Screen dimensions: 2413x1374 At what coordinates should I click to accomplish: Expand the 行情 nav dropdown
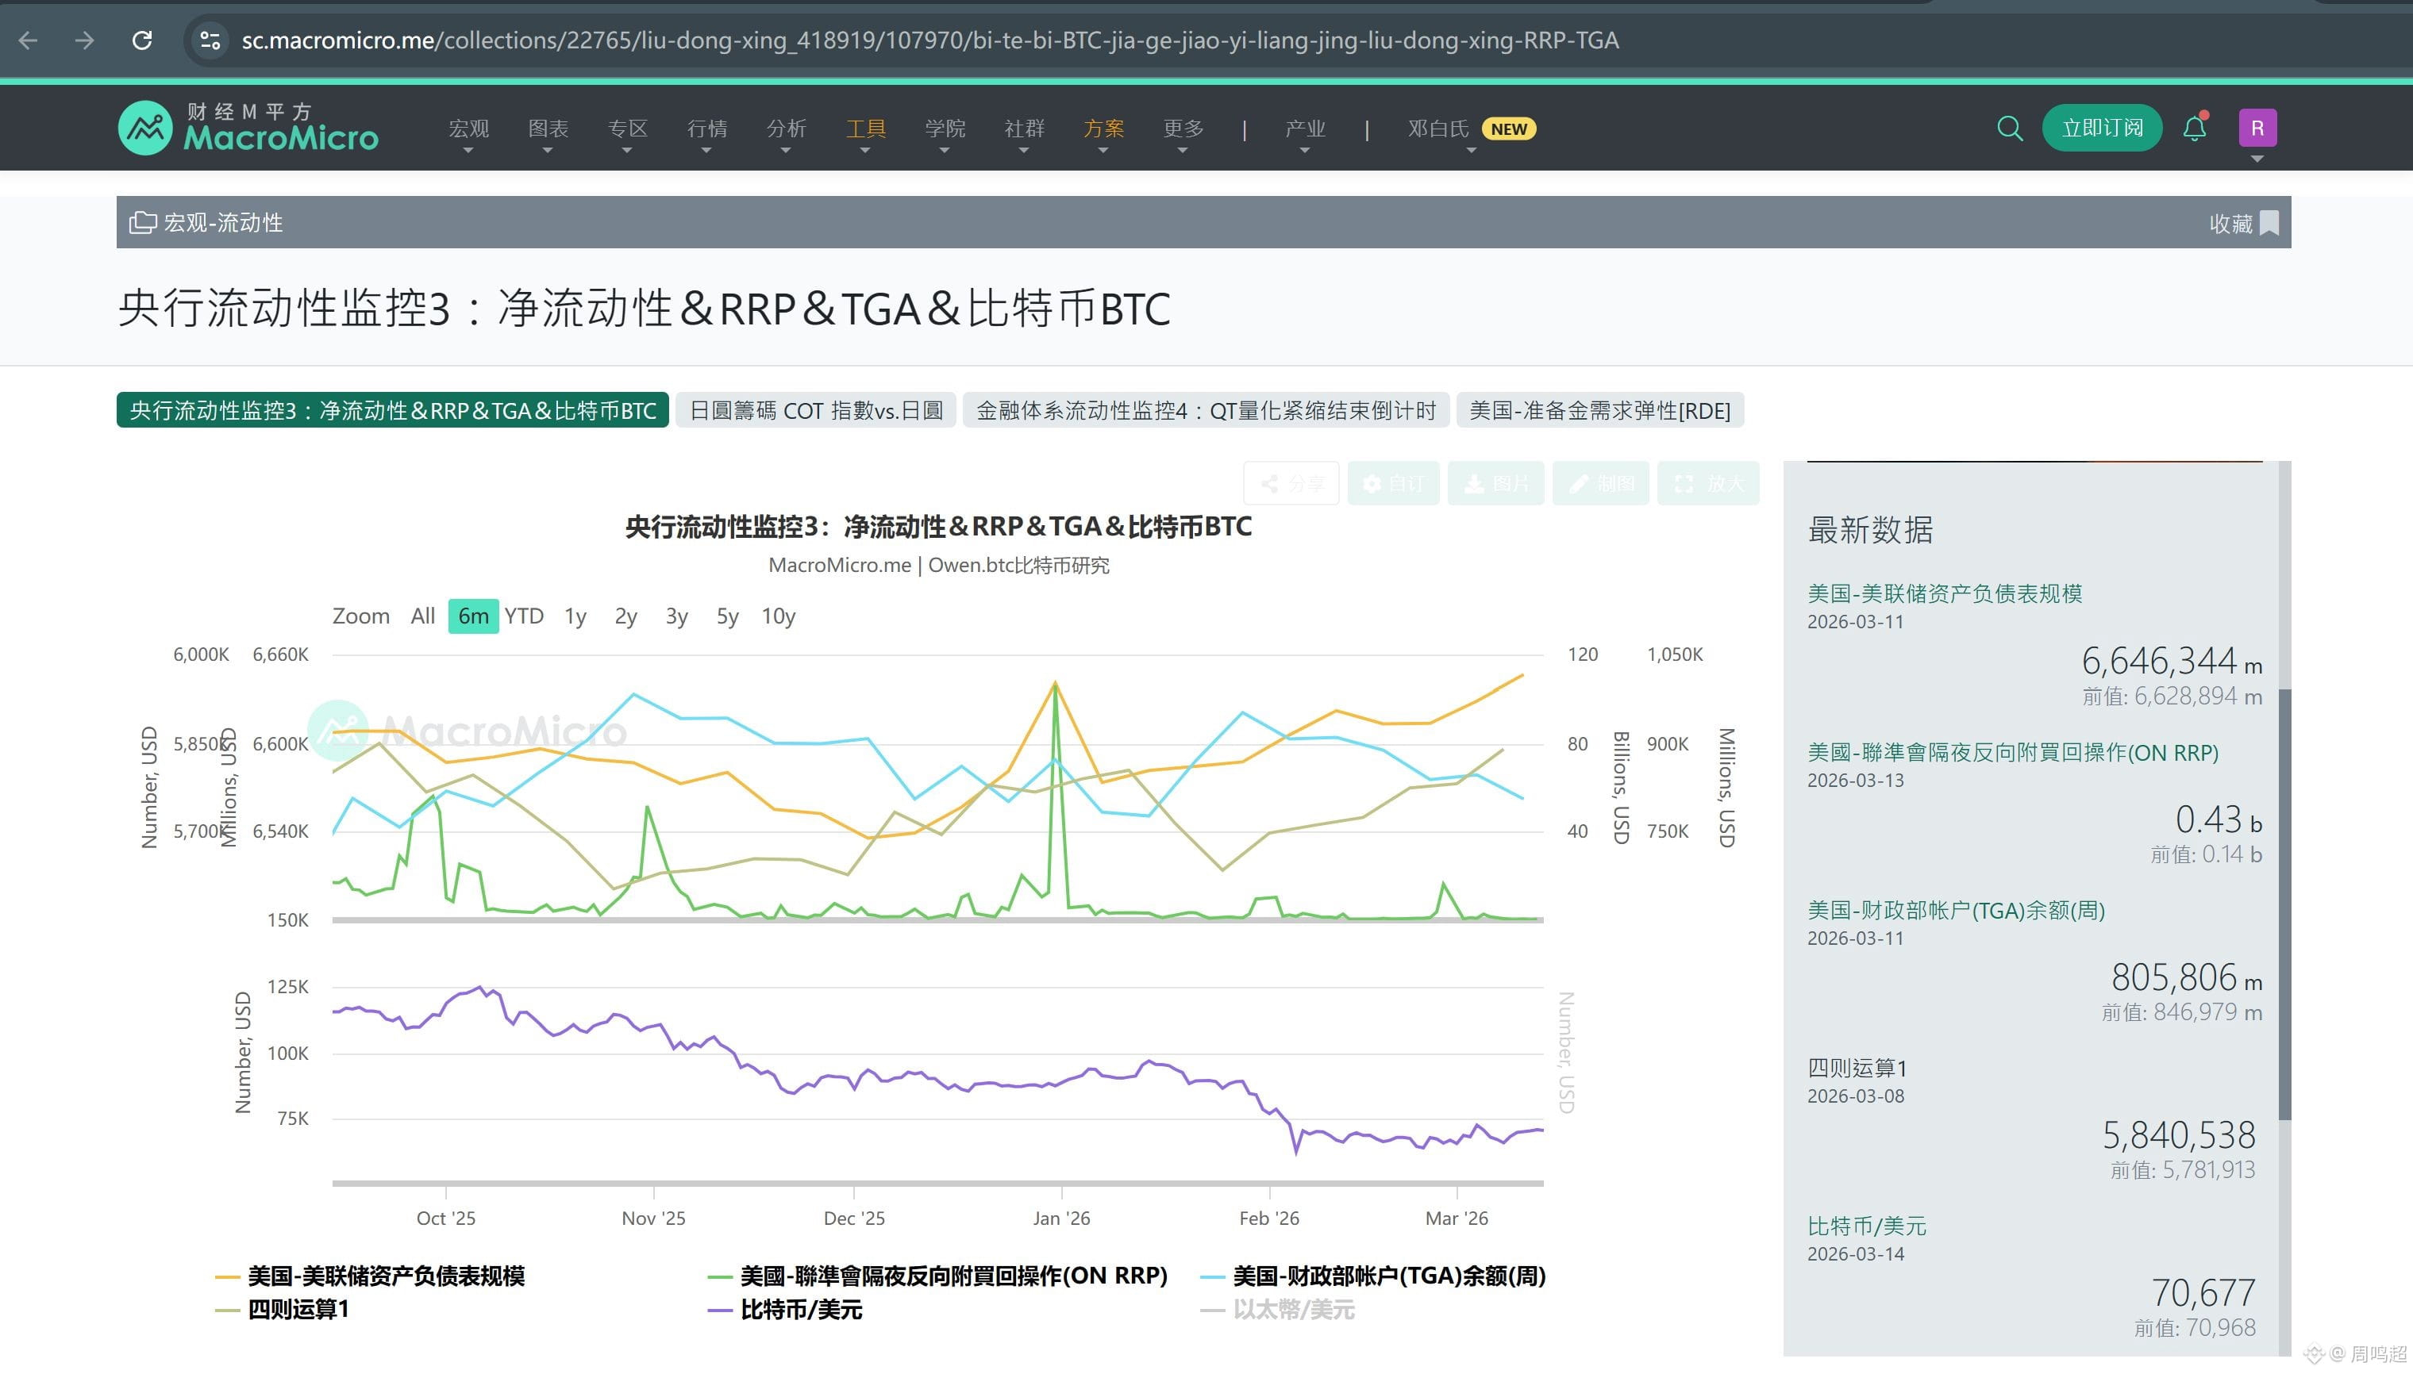click(x=706, y=129)
